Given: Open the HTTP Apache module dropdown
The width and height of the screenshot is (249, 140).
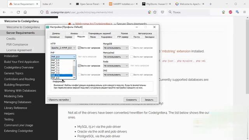Looking at the screenshot, I should tap(63, 48).
